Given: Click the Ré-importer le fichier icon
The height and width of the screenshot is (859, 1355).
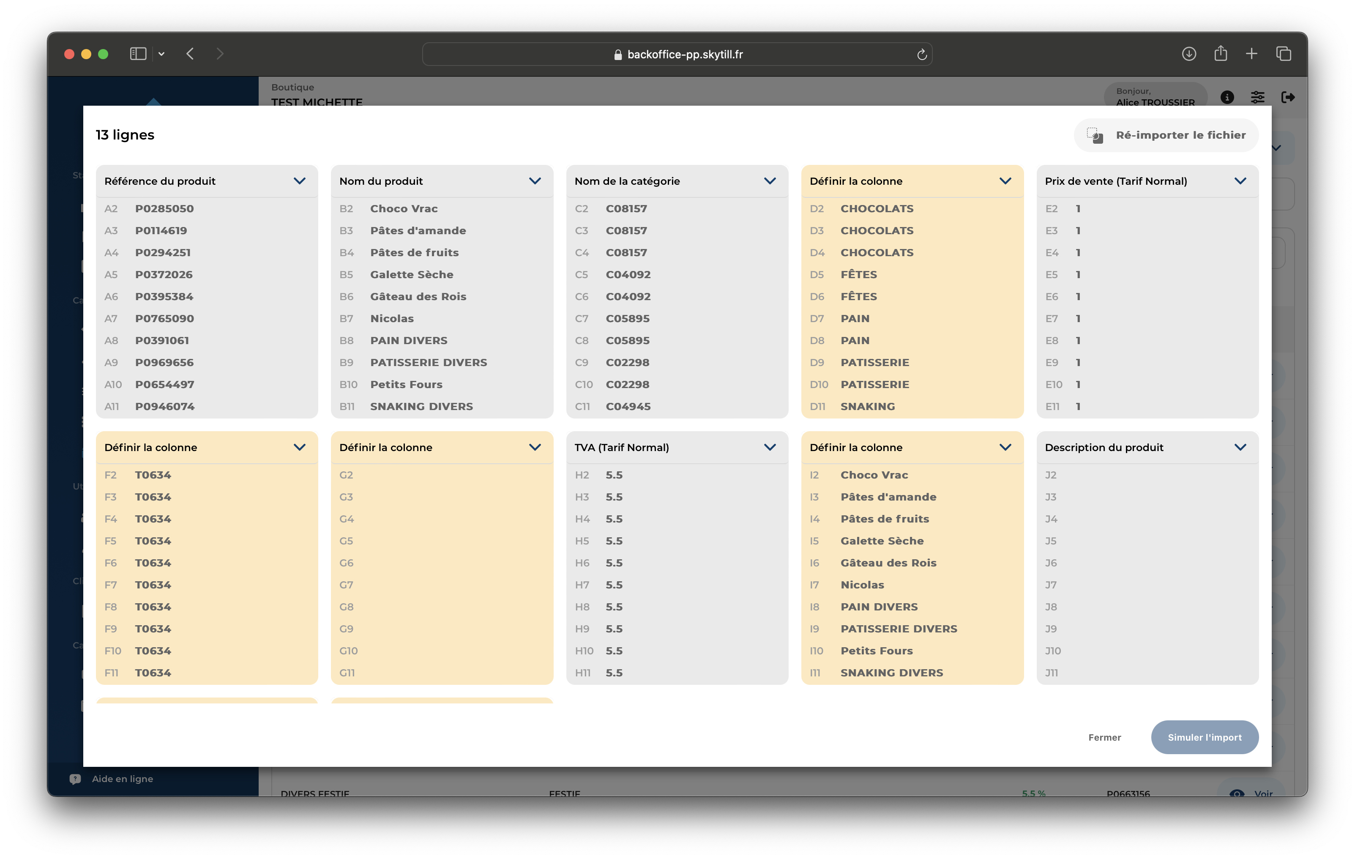Looking at the screenshot, I should (1095, 135).
